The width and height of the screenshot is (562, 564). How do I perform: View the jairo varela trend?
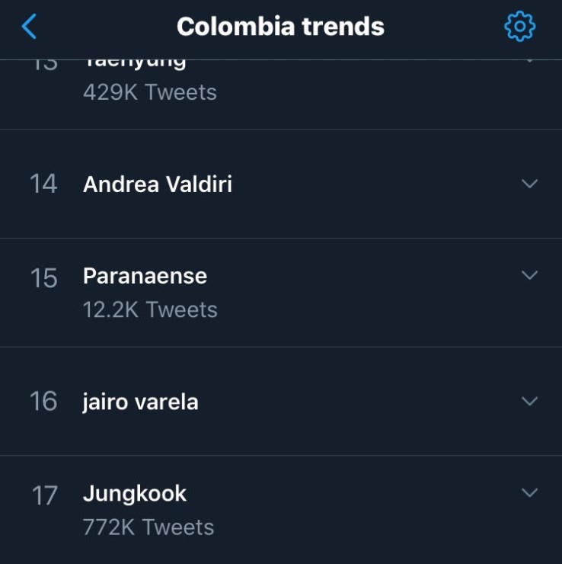[140, 402]
